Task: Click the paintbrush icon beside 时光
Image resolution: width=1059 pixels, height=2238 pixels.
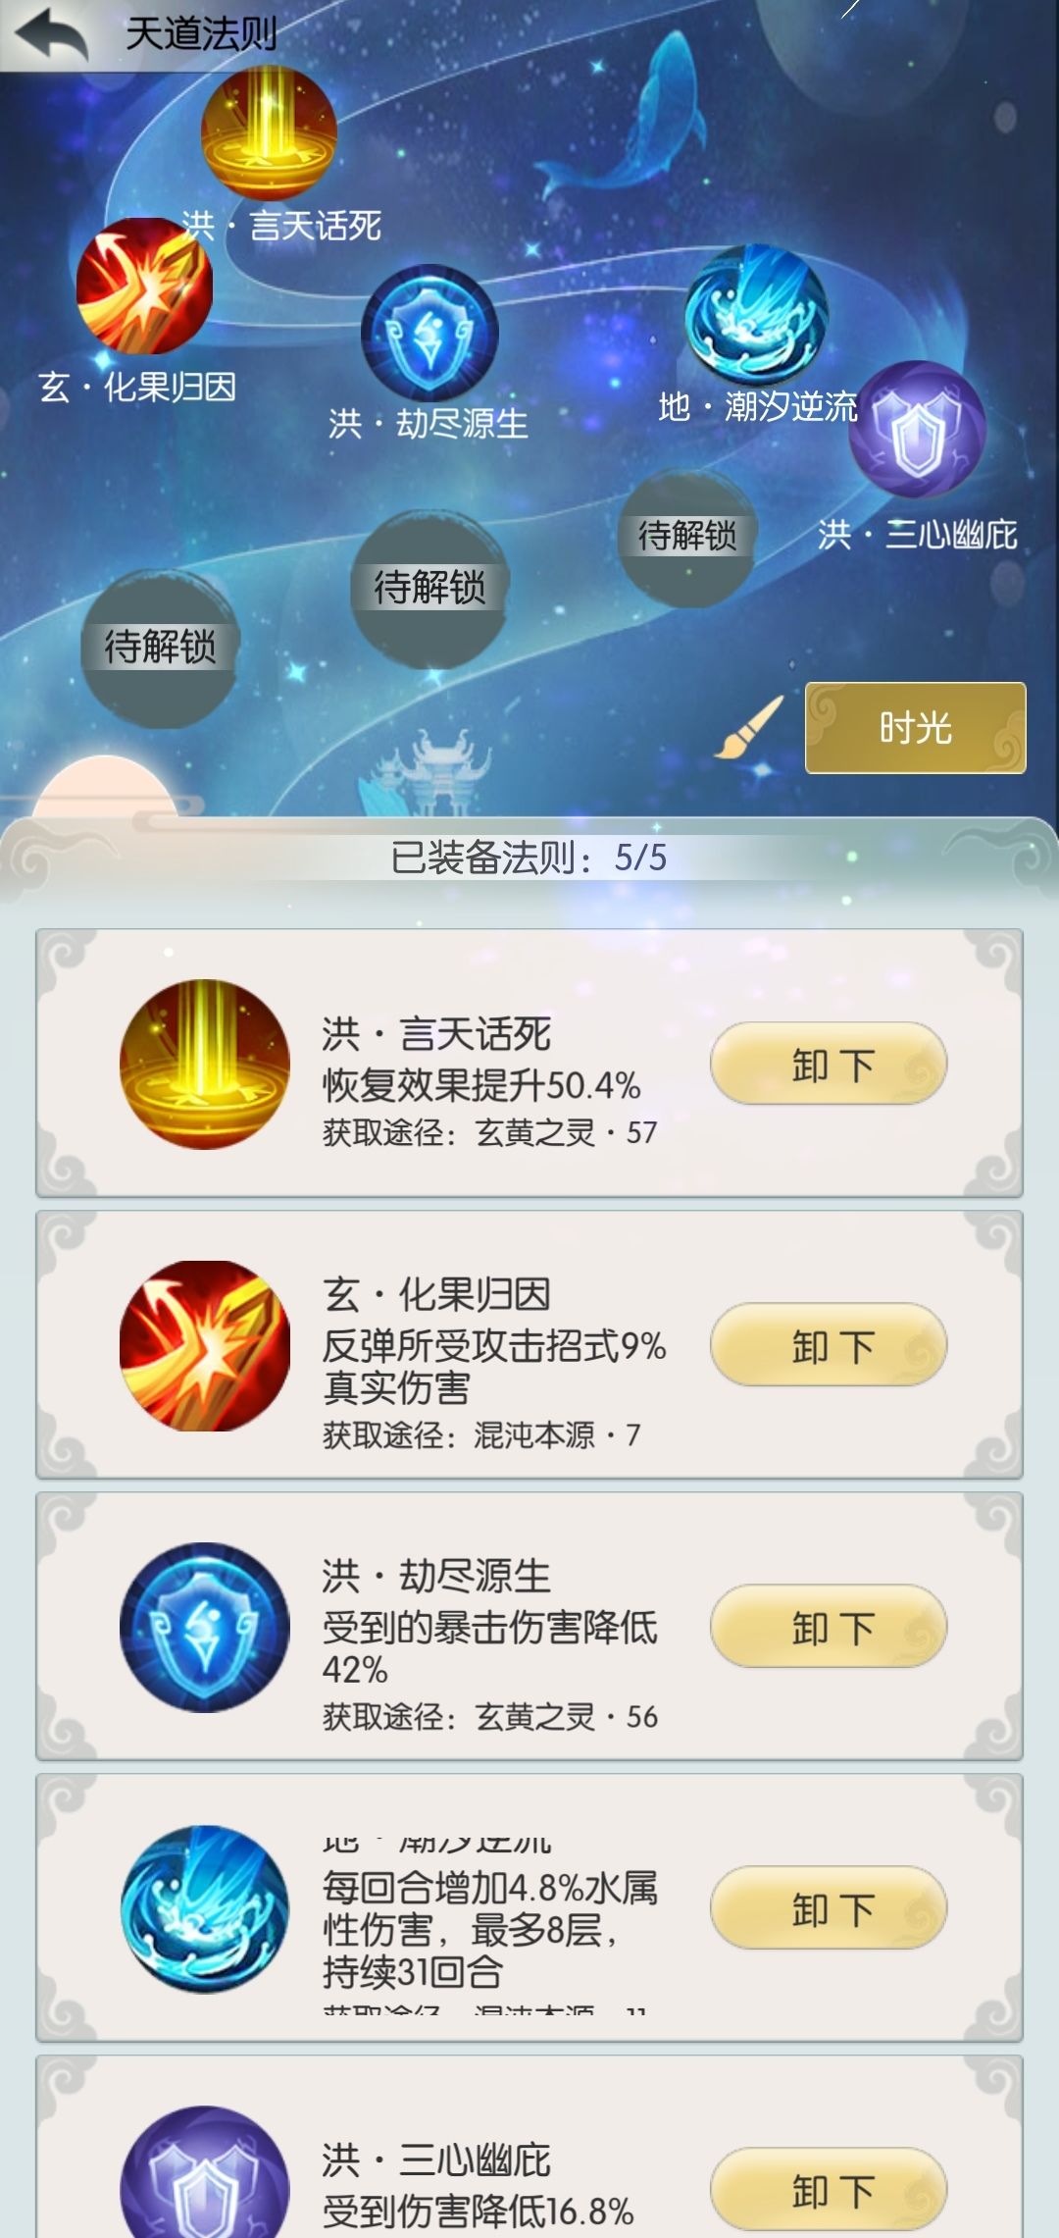Action: [749, 727]
